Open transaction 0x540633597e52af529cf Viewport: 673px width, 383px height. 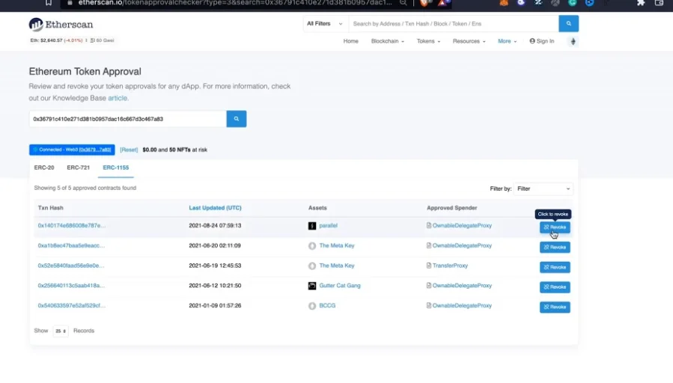point(71,306)
